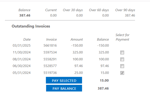Click the PAY BALANCE button

coord(64,88)
